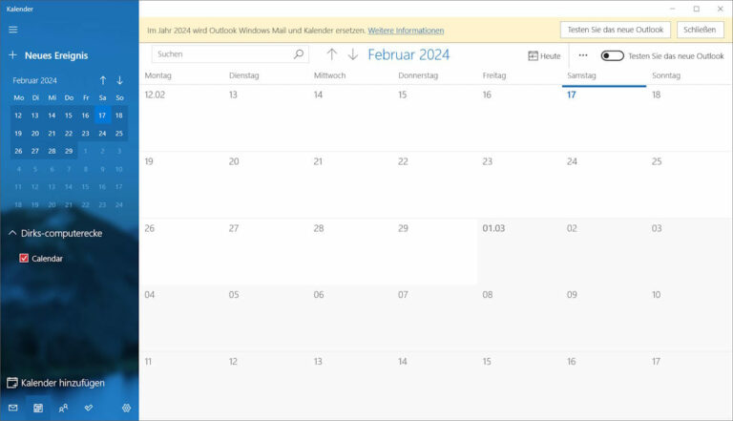Jump to today with Heute
Screen dimensions: 733x421
click(x=544, y=56)
